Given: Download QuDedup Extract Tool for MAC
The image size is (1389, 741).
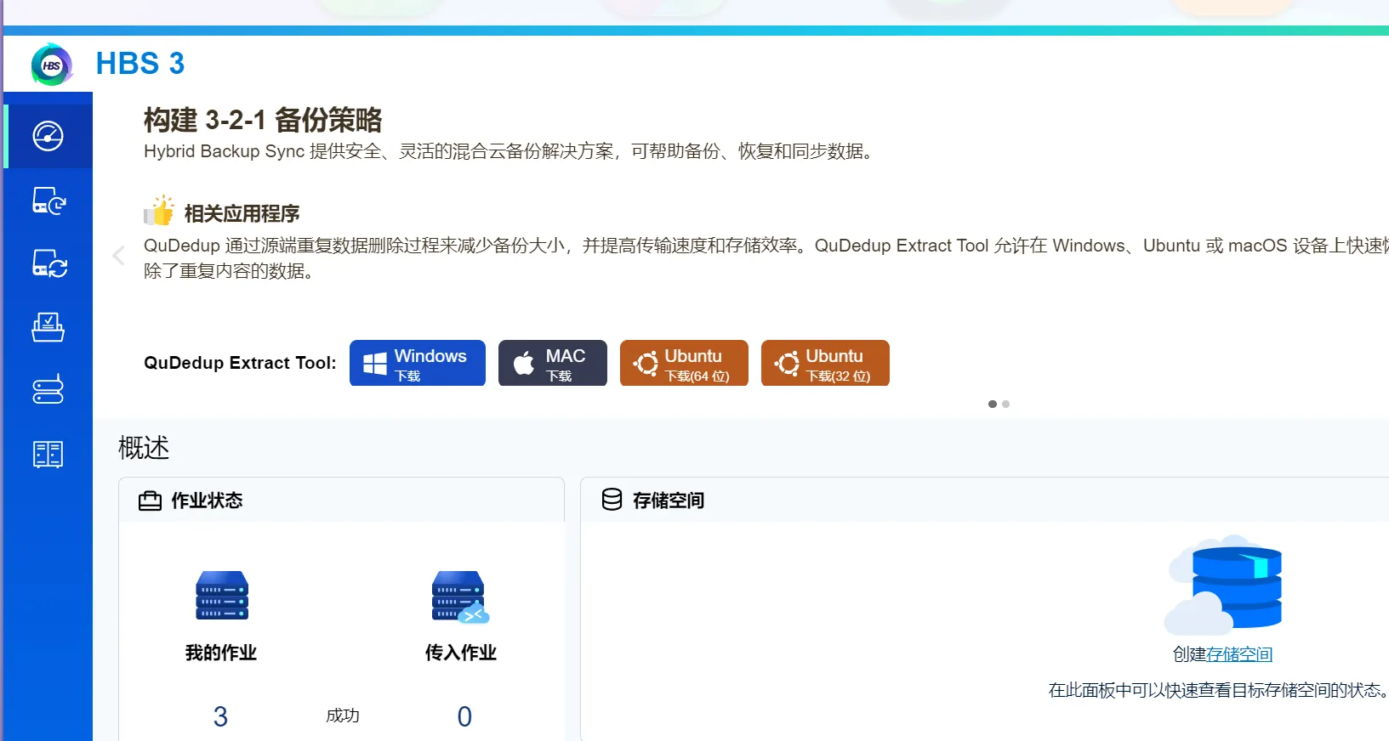Looking at the screenshot, I should pos(552,364).
